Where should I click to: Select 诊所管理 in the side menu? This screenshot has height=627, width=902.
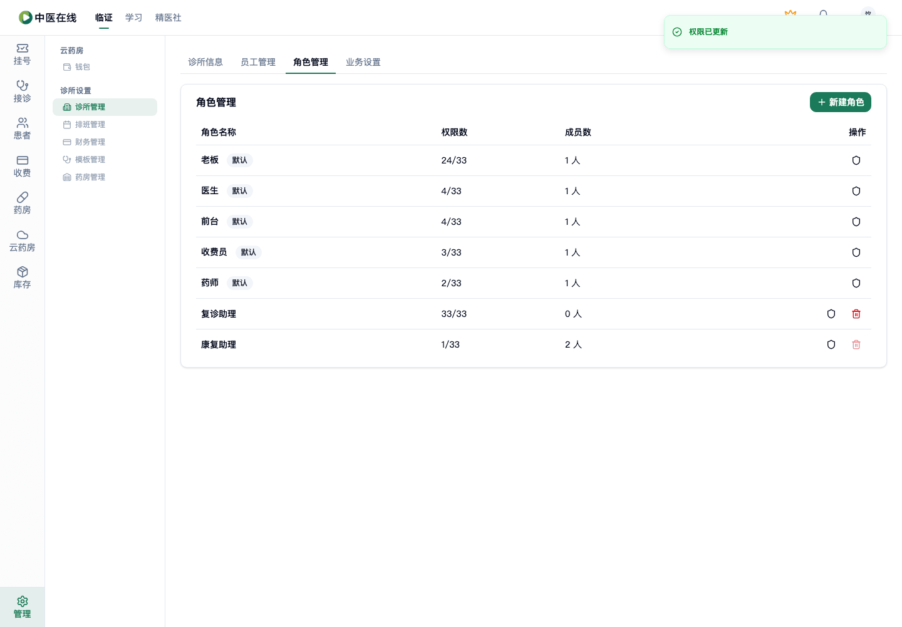(x=105, y=107)
